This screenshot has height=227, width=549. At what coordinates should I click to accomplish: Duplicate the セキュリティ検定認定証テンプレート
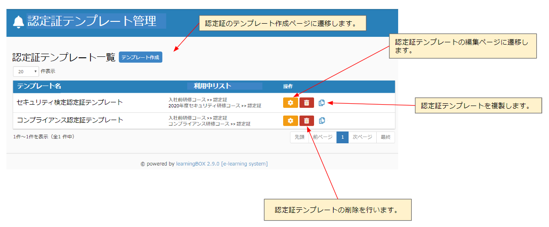click(322, 103)
